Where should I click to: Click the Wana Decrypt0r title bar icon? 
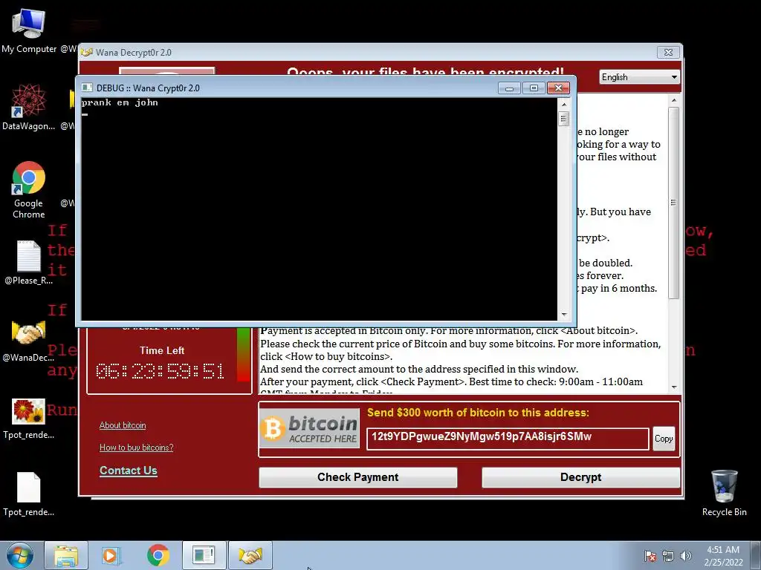(87, 53)
